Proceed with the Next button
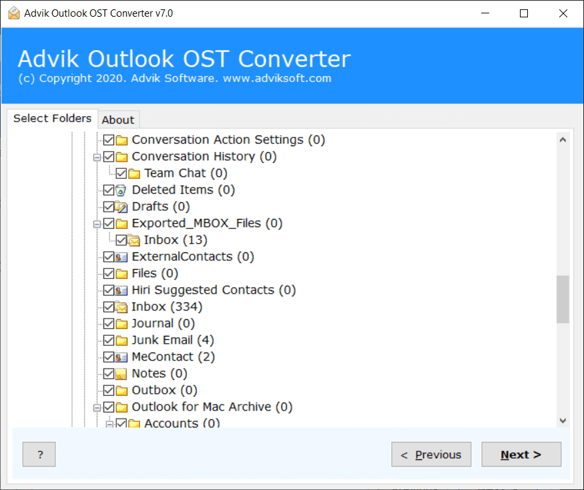The image size is (584, 490). [521, 454]
